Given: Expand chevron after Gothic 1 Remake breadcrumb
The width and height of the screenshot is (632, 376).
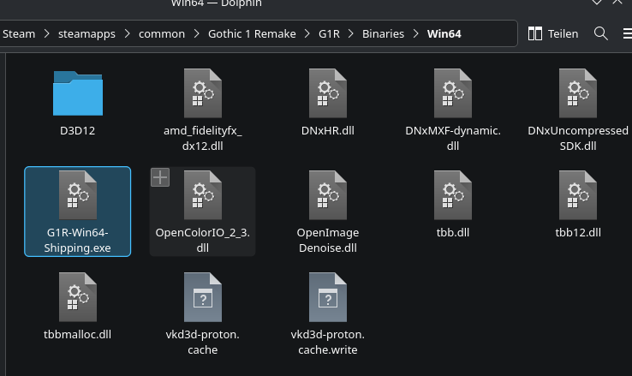Looking at the screenshot, I should (307, 33).
